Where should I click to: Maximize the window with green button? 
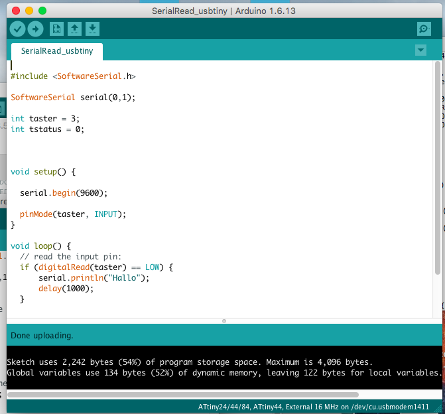42,11
